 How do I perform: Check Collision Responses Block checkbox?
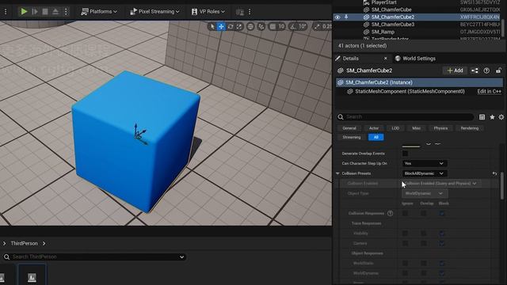pyautogui.click(x=442, y=213)
